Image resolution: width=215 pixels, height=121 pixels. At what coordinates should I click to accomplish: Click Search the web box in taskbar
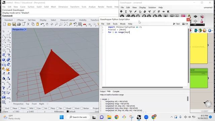point(78,117)
